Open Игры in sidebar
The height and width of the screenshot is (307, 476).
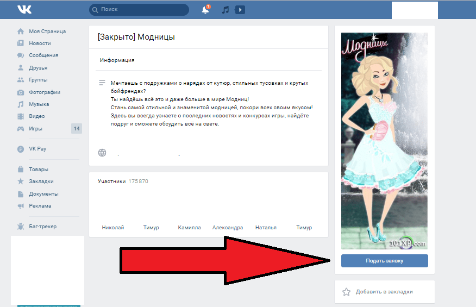pos(35,128)
